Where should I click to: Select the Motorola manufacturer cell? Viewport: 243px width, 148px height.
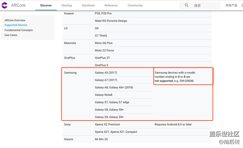pos(70,43)
